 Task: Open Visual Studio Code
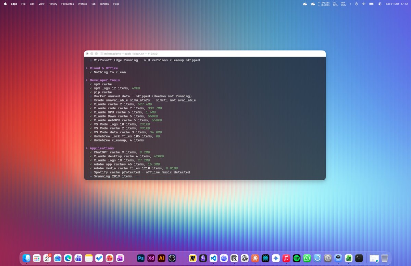coord(213,258)
